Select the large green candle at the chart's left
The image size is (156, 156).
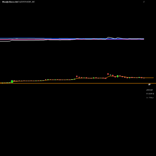(x=12, y=81)
